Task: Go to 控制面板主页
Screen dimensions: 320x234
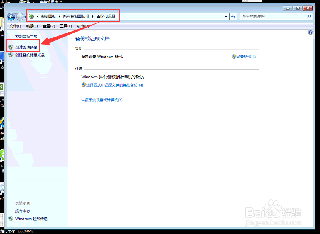Action: tap(26, 36)
